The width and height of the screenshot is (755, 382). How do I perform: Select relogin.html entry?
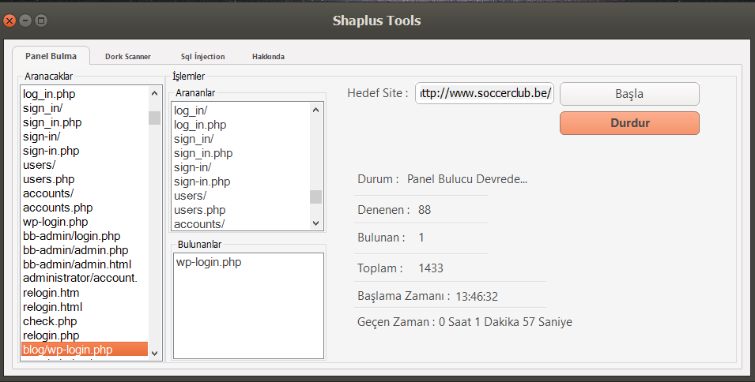[85, 307]
